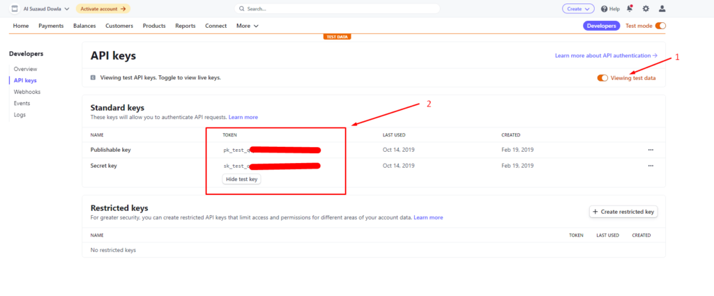Click Create restricted key button
Viewport: 714px width, 296px height.
coord(623,212)
